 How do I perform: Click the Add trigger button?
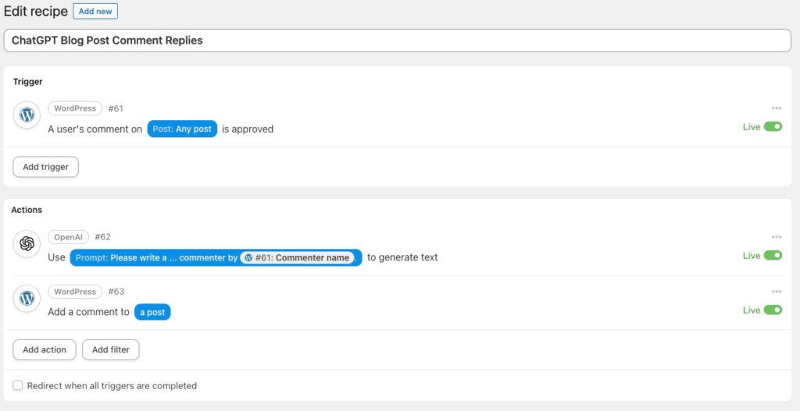click(x=45, y=167)
